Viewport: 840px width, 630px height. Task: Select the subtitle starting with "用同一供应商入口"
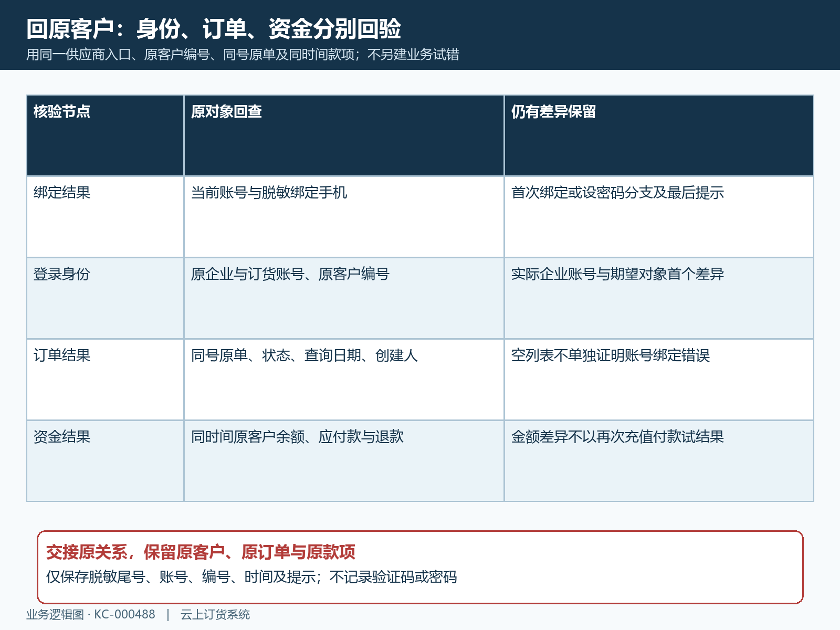243,55
